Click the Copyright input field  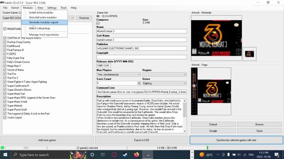[x=142, y=57]
